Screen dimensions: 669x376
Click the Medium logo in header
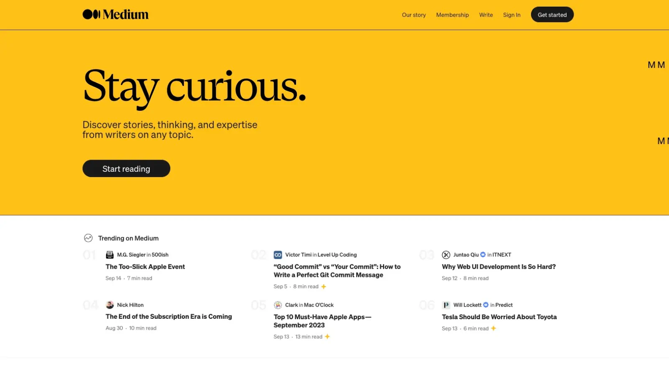click(115, 15)
